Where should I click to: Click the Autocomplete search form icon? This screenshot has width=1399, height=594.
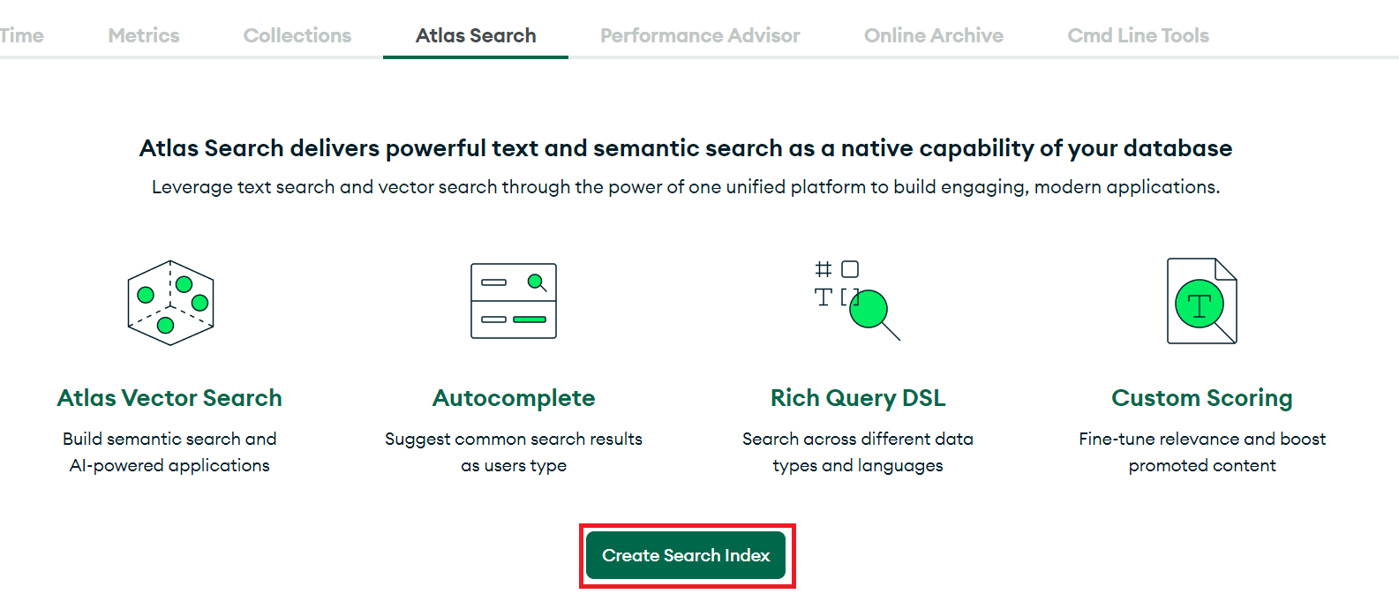point(514,301)
